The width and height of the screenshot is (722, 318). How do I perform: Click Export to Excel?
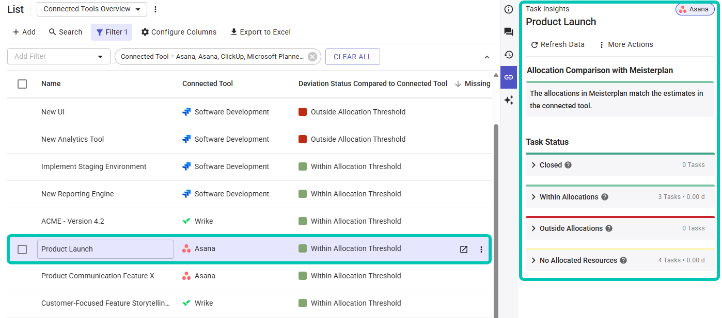[x=260, y=32]
